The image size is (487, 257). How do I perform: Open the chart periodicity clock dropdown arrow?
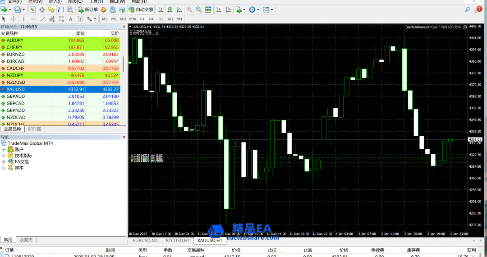point(258,9)
